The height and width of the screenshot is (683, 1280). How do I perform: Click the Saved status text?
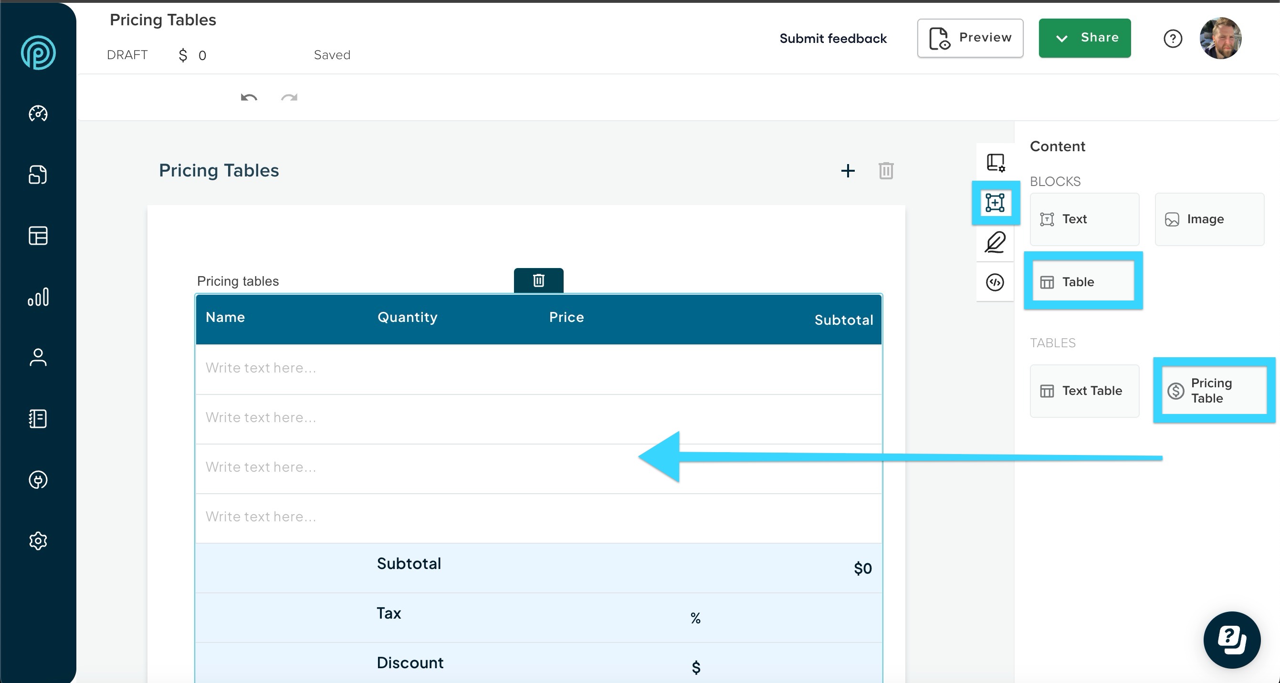pyautogui.click(x=332, y=55)
